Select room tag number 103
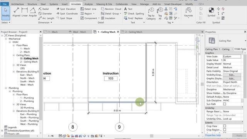 [x=111, y=78]
